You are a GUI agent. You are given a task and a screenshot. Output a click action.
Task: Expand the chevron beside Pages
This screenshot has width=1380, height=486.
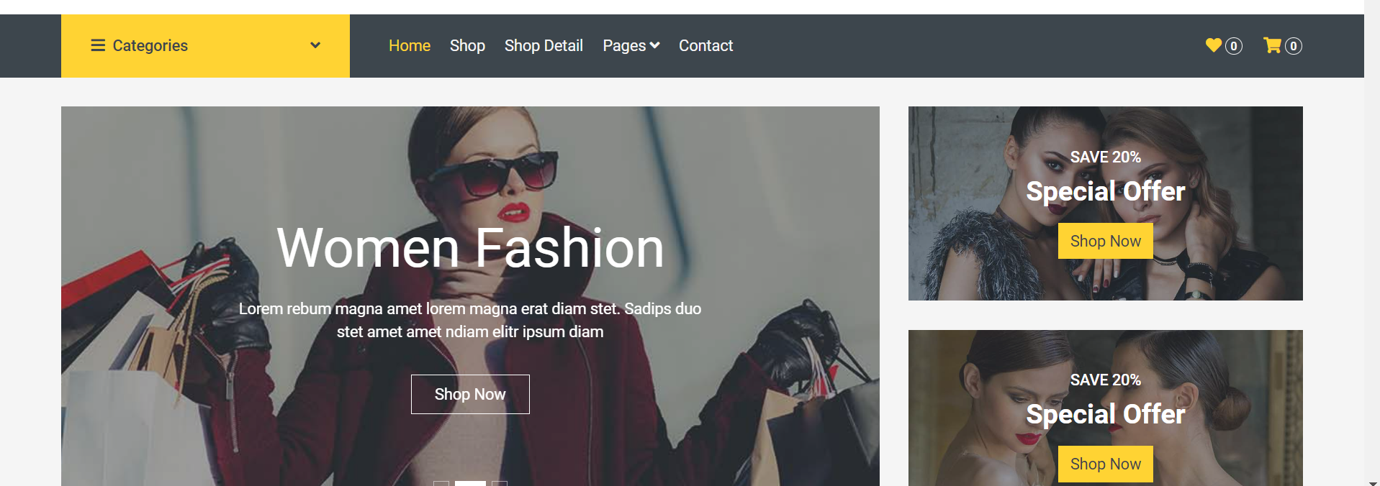654,45
